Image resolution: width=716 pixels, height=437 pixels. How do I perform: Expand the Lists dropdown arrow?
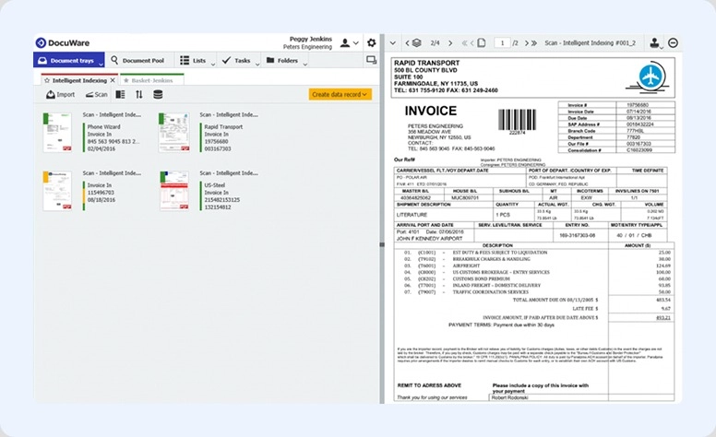click(213, 64)
